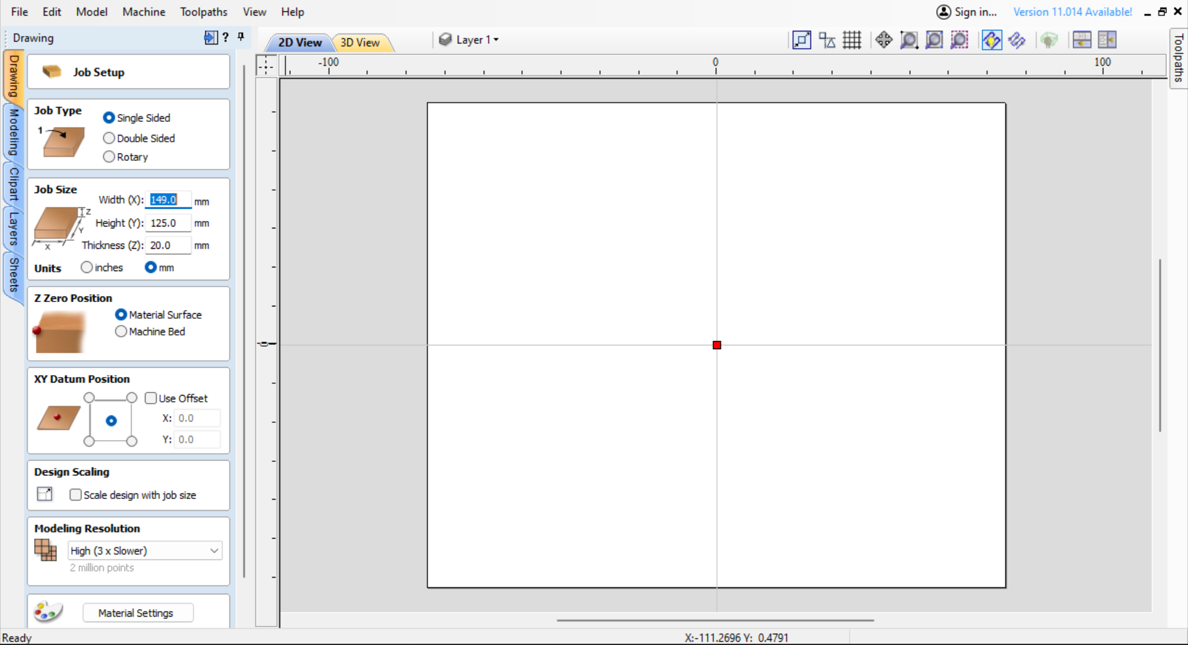The height and width of the screenshot is (645, 1188).
Task: Click the Zoom to selection icon
Action: 959,40
